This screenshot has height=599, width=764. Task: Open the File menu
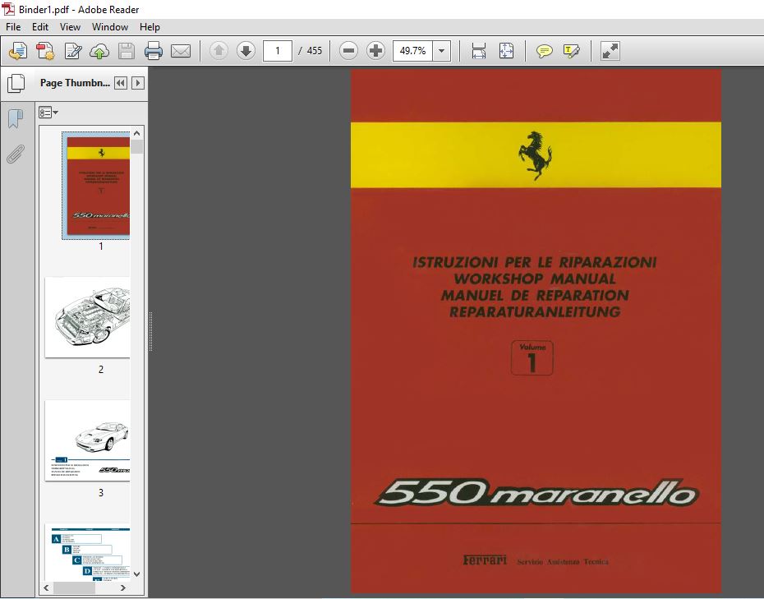tap(13, 27)
